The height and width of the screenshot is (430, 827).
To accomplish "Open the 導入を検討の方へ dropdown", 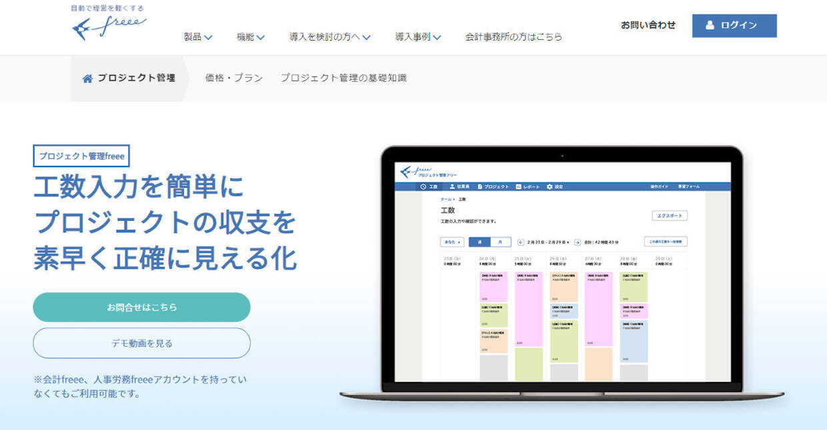I will 330,37.
